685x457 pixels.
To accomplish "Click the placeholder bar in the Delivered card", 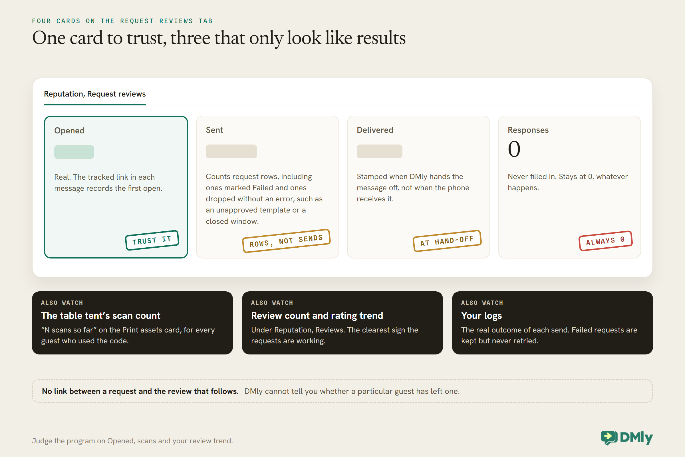I will (379, 151).
